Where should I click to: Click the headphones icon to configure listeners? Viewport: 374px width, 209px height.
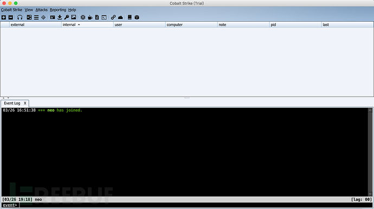(20, 17)
